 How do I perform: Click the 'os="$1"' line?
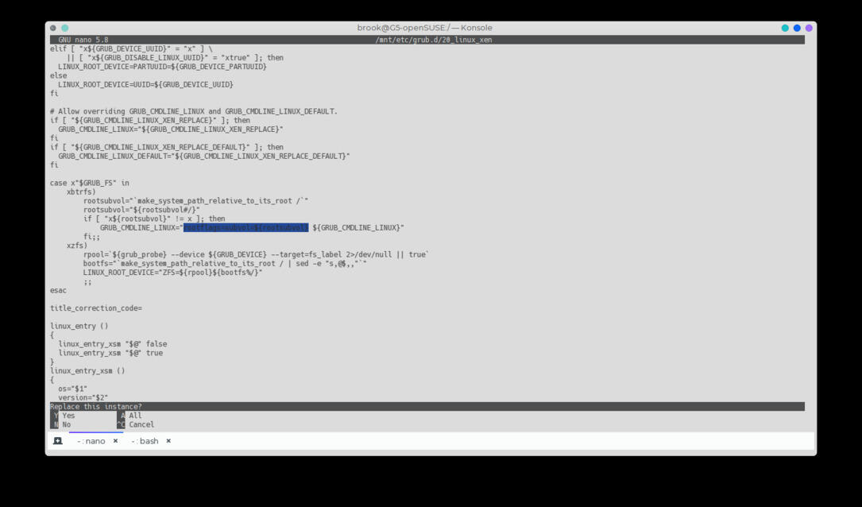72,389
